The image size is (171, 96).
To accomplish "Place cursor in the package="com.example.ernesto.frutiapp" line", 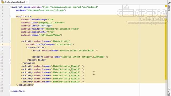I will tap(41, 10).
